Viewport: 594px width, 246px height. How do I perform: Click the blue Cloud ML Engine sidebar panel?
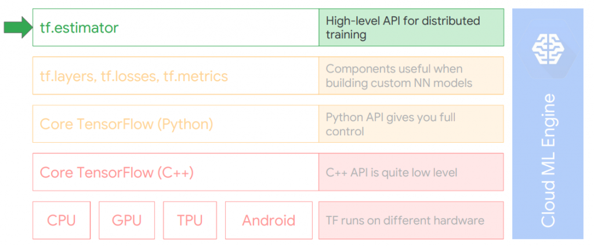[x=548, y=124]
